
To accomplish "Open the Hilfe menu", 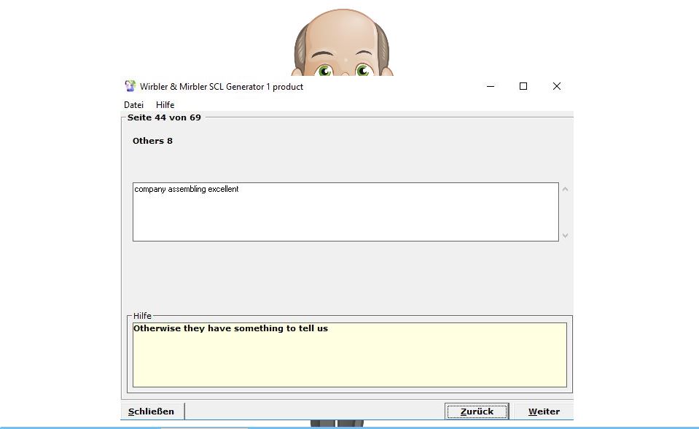I will click(165, 104).
